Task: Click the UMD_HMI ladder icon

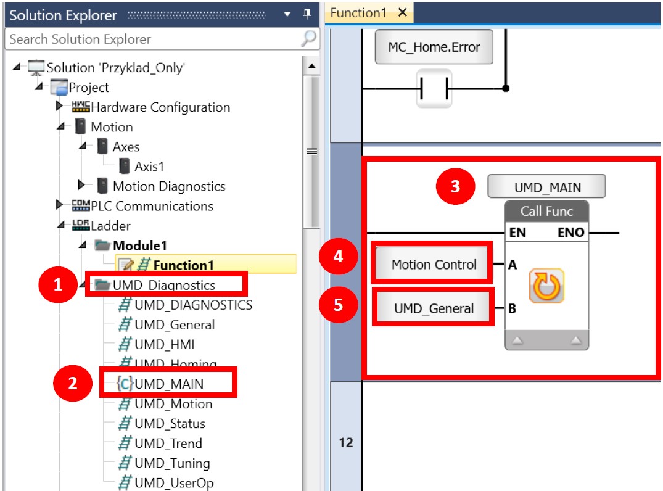Action: tap(125, 344)
